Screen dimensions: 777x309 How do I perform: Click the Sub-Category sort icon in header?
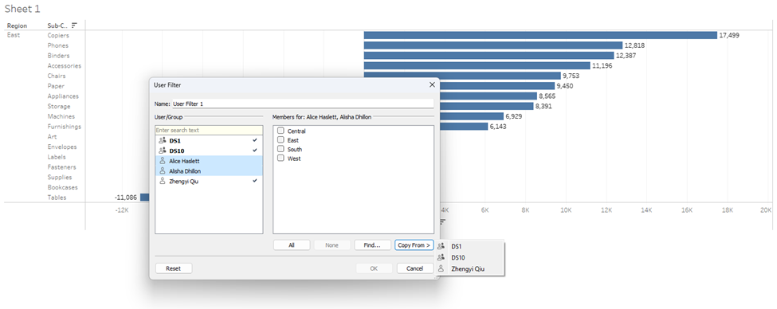pos(74,25)
